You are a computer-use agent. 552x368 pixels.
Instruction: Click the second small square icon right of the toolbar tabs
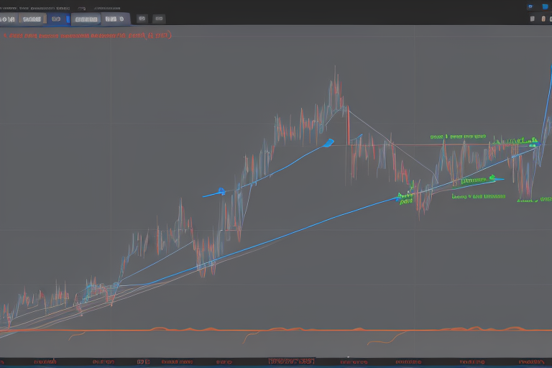pos(160,19)
